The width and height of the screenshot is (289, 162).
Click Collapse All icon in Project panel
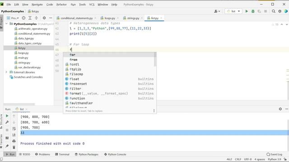pyautogui.click(x=36, y=18)
